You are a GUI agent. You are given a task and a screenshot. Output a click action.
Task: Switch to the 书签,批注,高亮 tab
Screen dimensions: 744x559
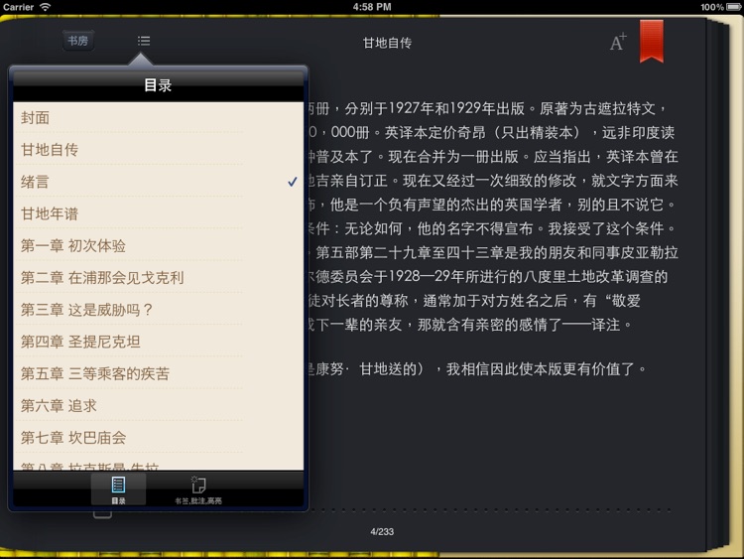pyautogui.click(x=197, y=489)
